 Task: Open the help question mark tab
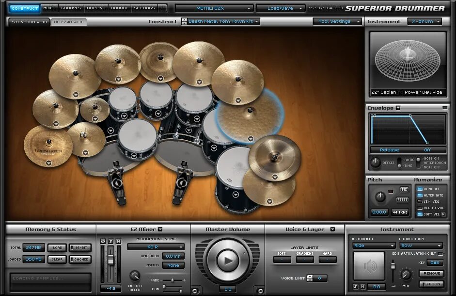[x=162, y=8]
